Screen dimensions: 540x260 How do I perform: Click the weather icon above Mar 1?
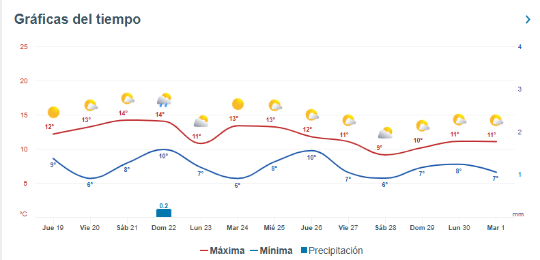pyautogui.click(x=496, y=121)
